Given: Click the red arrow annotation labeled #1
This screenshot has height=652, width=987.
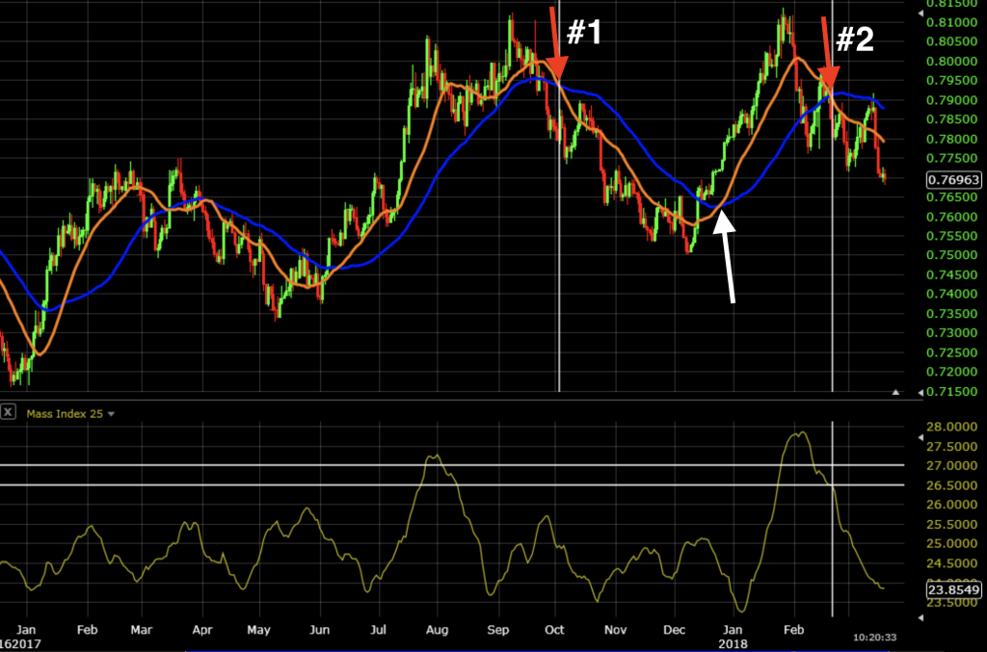Looking at the screenshot, I should pos(557,48).
